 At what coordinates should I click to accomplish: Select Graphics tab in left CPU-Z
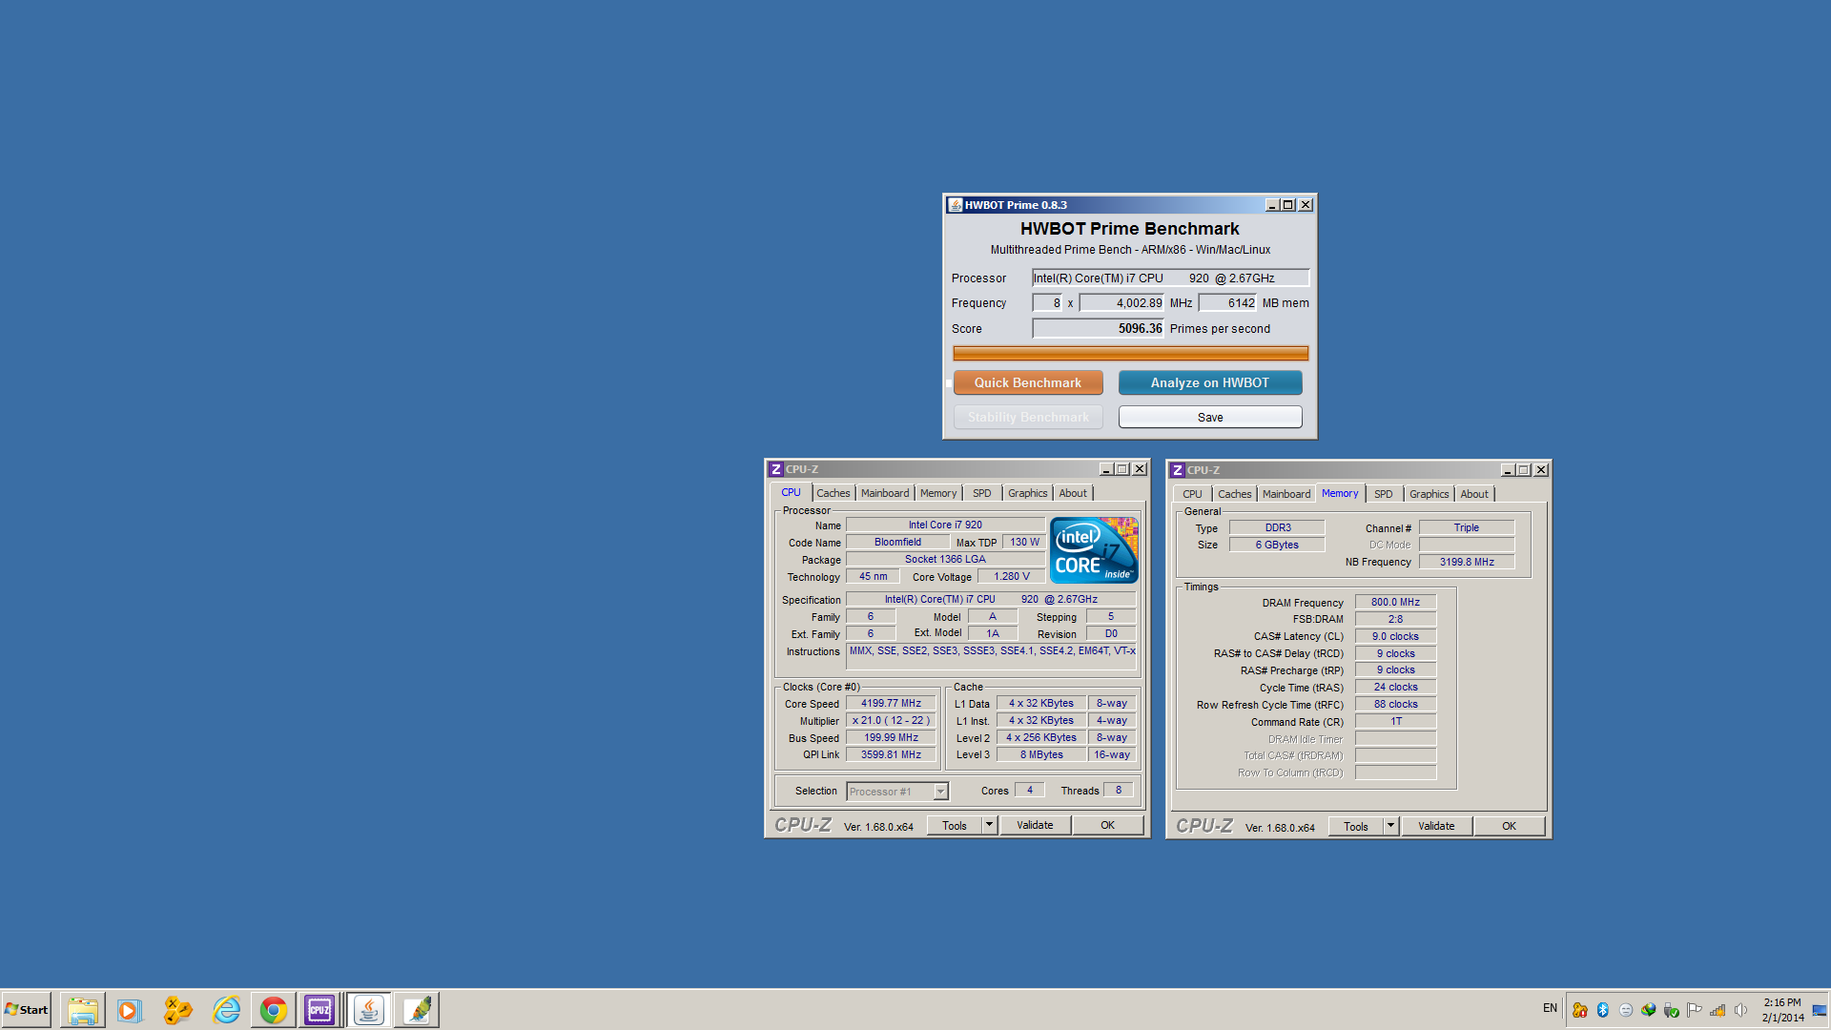tap(1028, 493)
